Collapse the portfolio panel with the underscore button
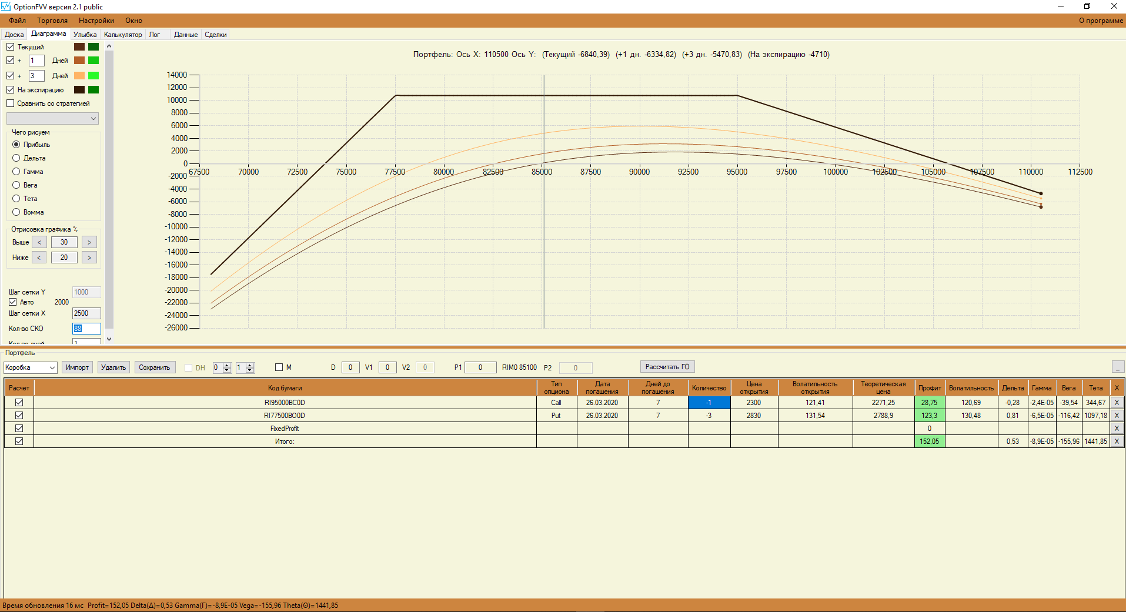Viewport: 1126px width, 612px height. [1118, 367]
